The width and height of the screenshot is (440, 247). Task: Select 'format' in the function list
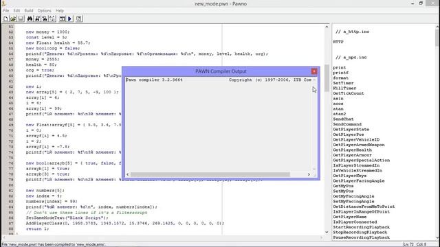coord(341,78)
